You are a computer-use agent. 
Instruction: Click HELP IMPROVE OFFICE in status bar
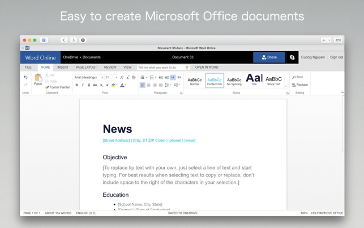click(327, 213)
